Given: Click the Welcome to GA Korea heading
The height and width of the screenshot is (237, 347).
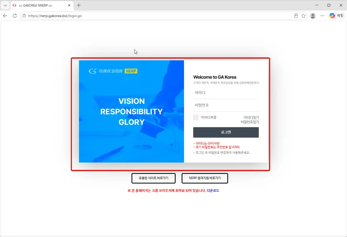Looking at the screenshot, I should coord(215,77).
